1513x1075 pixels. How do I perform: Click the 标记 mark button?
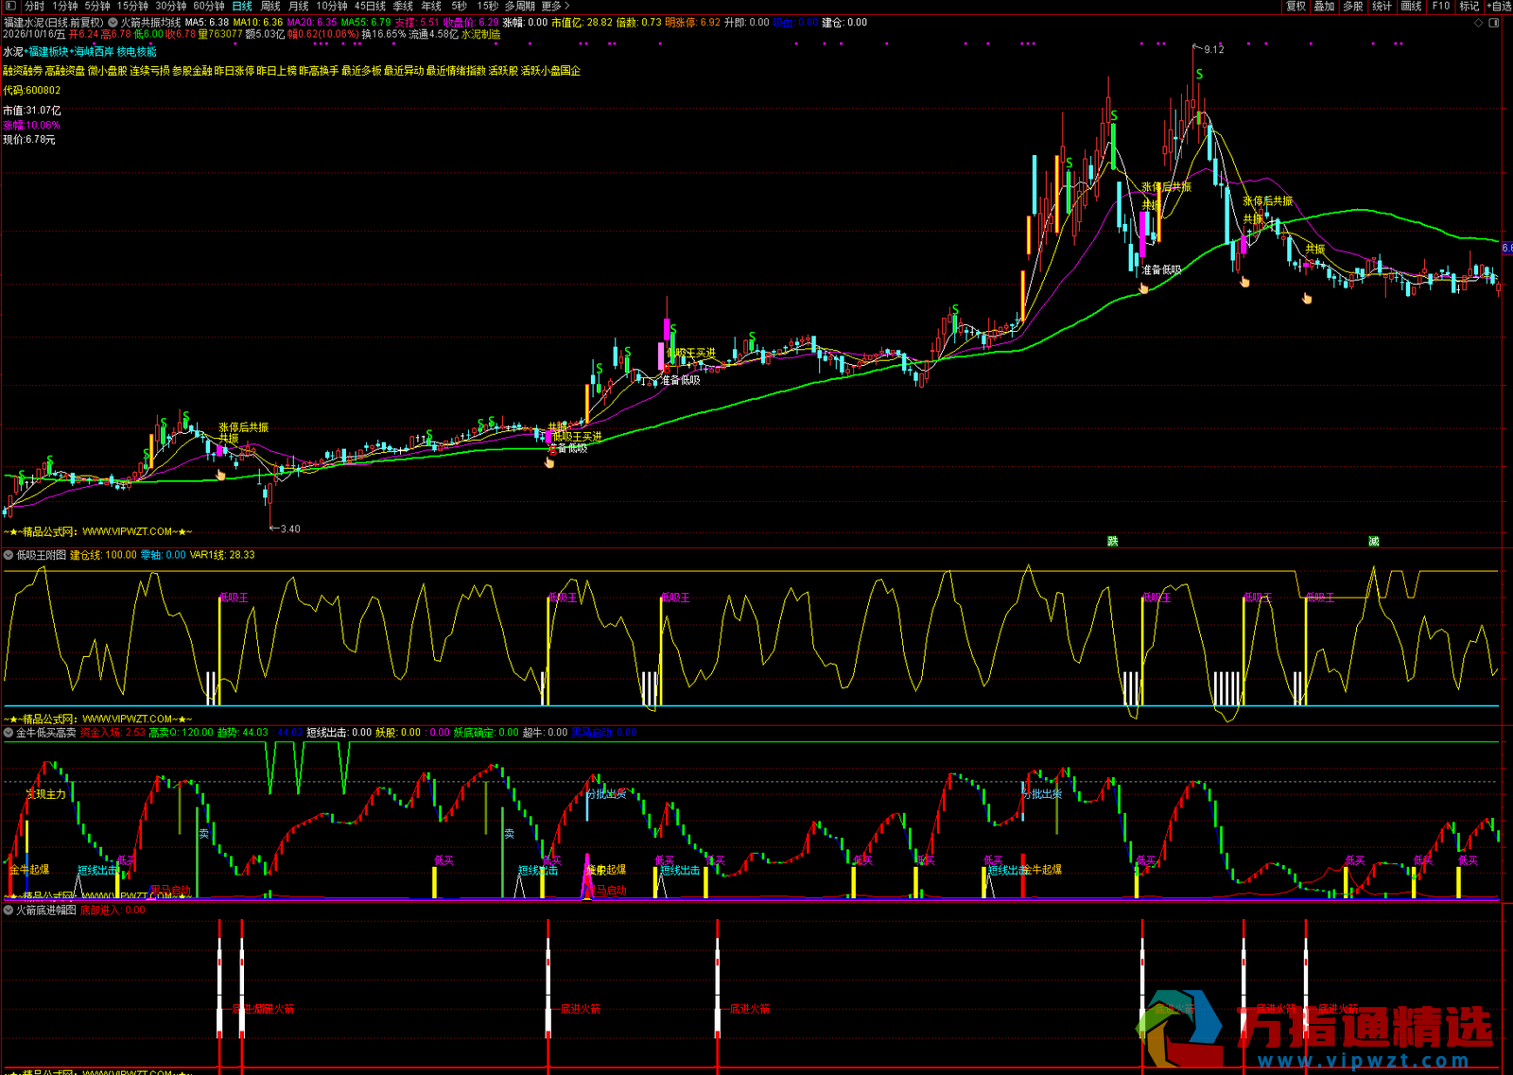1470,6
